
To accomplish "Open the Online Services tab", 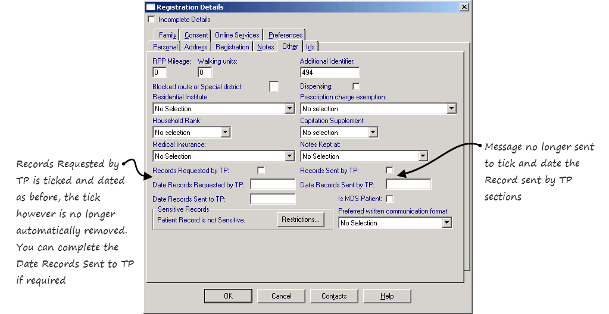I will pos(237,35).
